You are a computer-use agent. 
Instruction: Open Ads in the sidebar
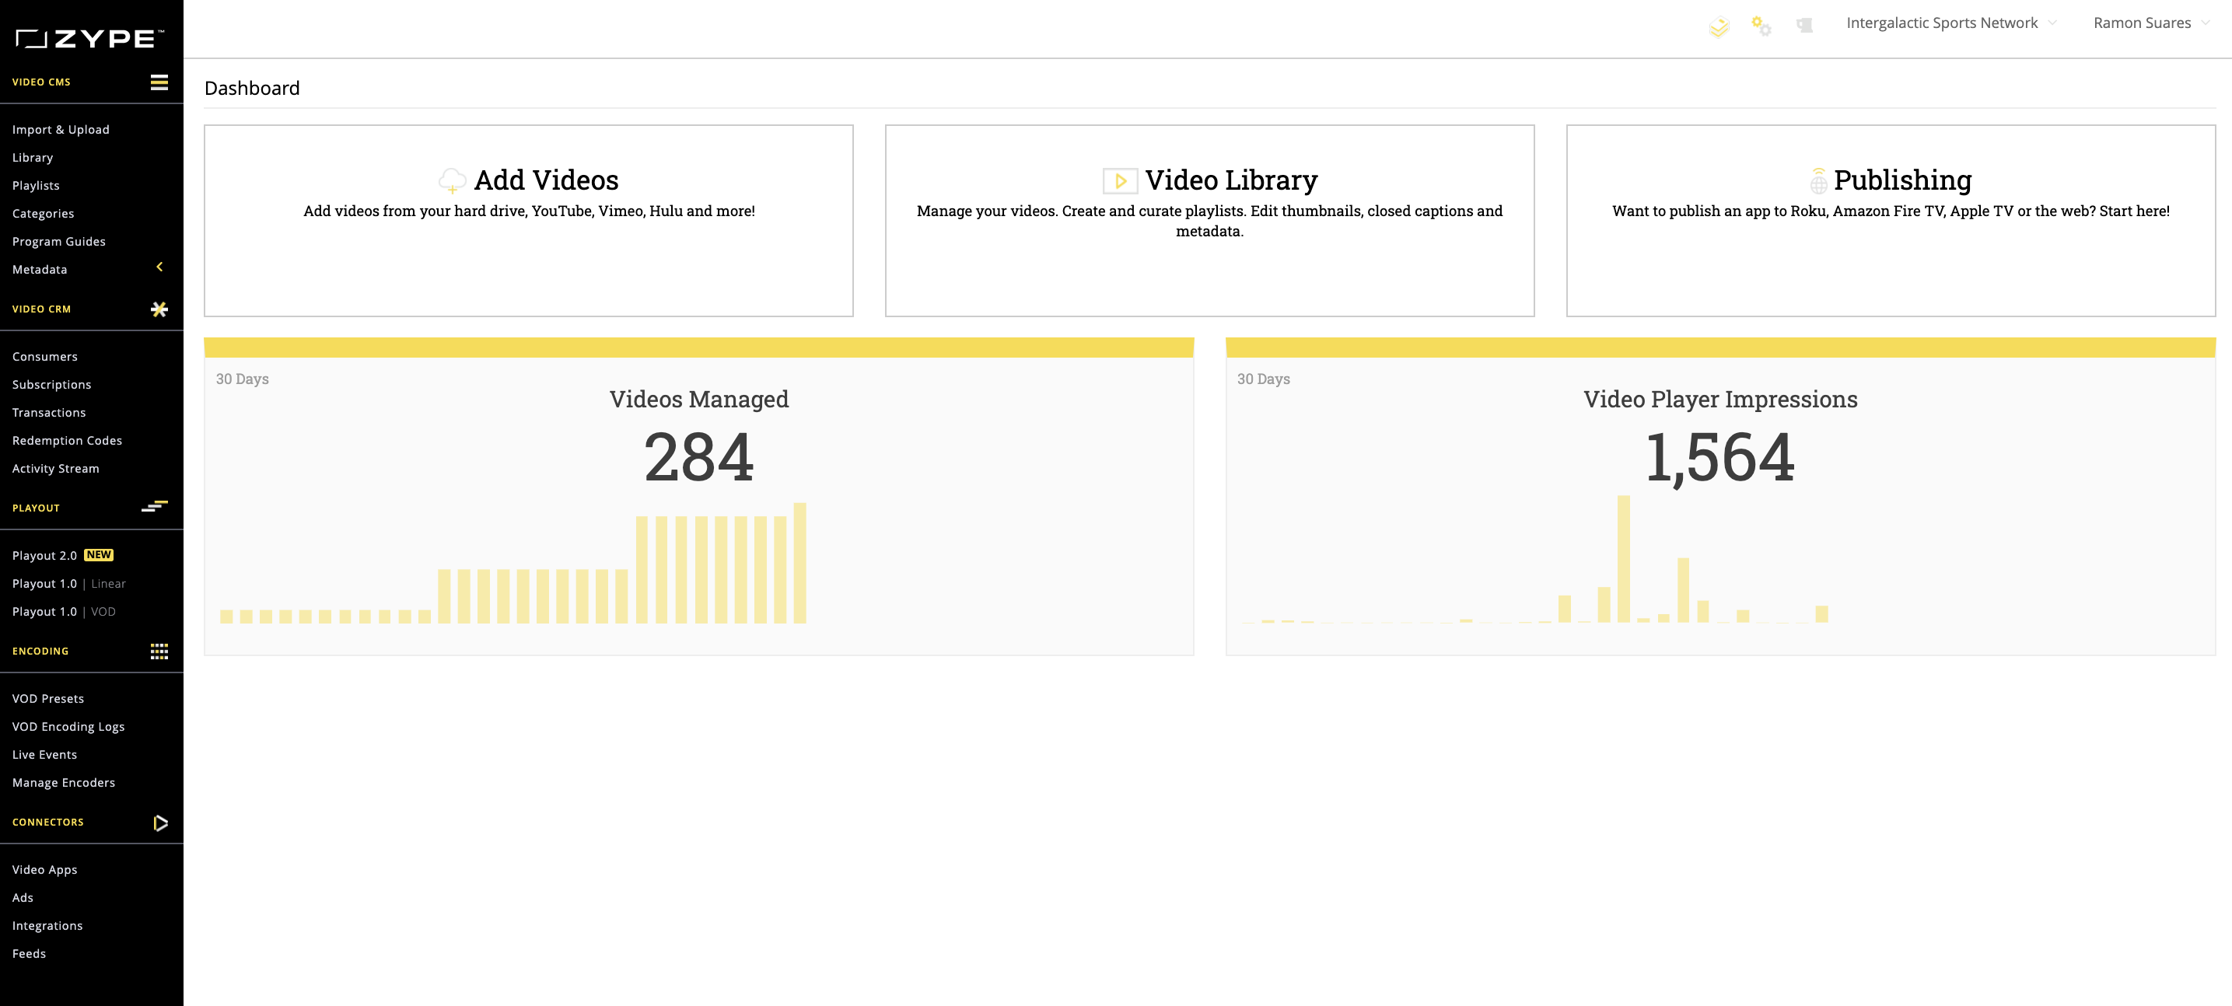coord(23,897)
